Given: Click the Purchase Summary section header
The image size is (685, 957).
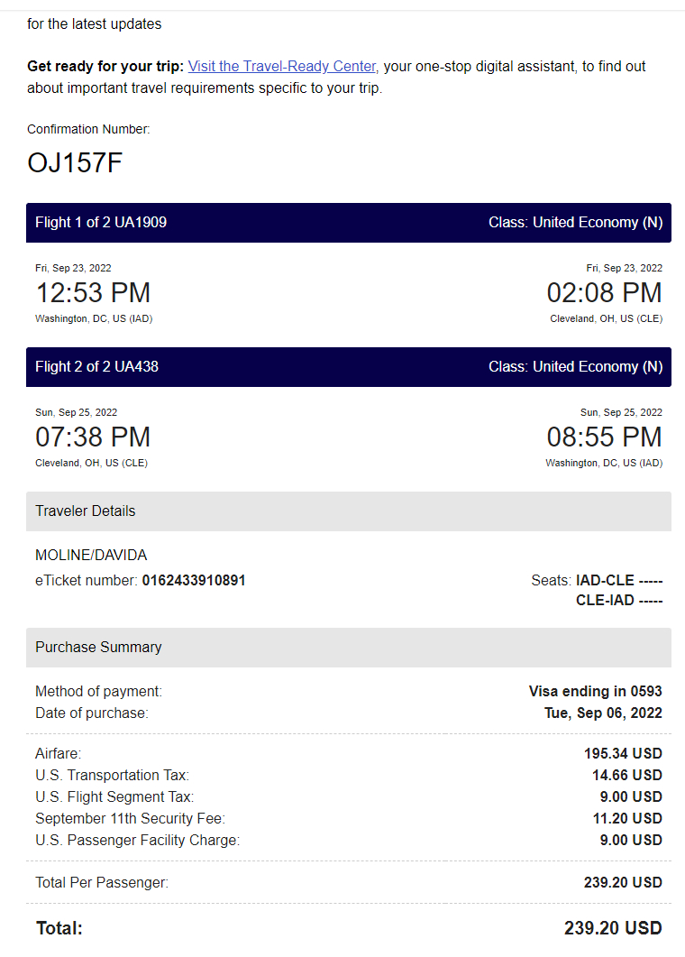Looking at the screenshot, I should (98, 648).
